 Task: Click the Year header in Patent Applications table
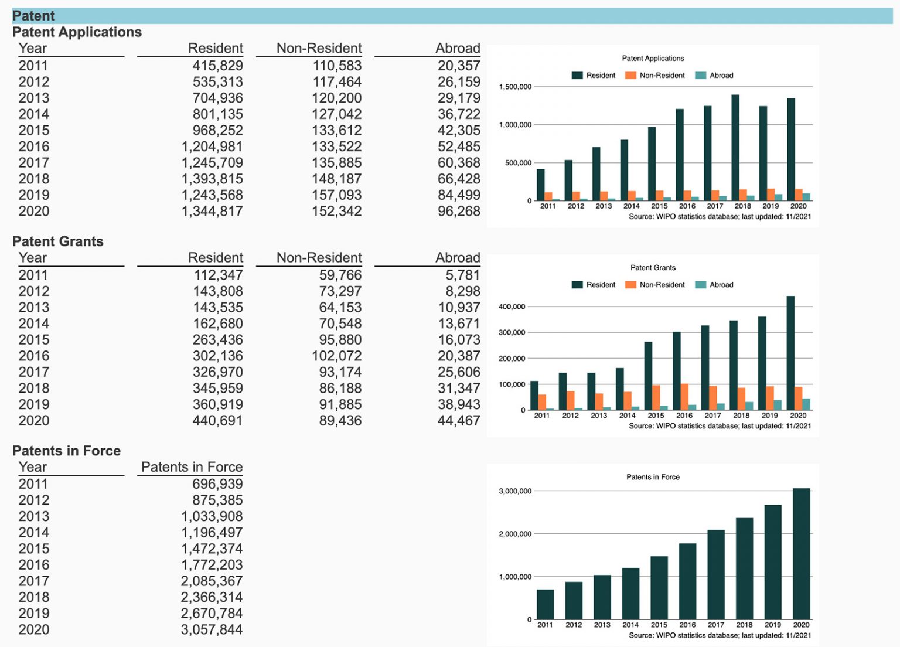pyautogui.click(x=33, y=49)
